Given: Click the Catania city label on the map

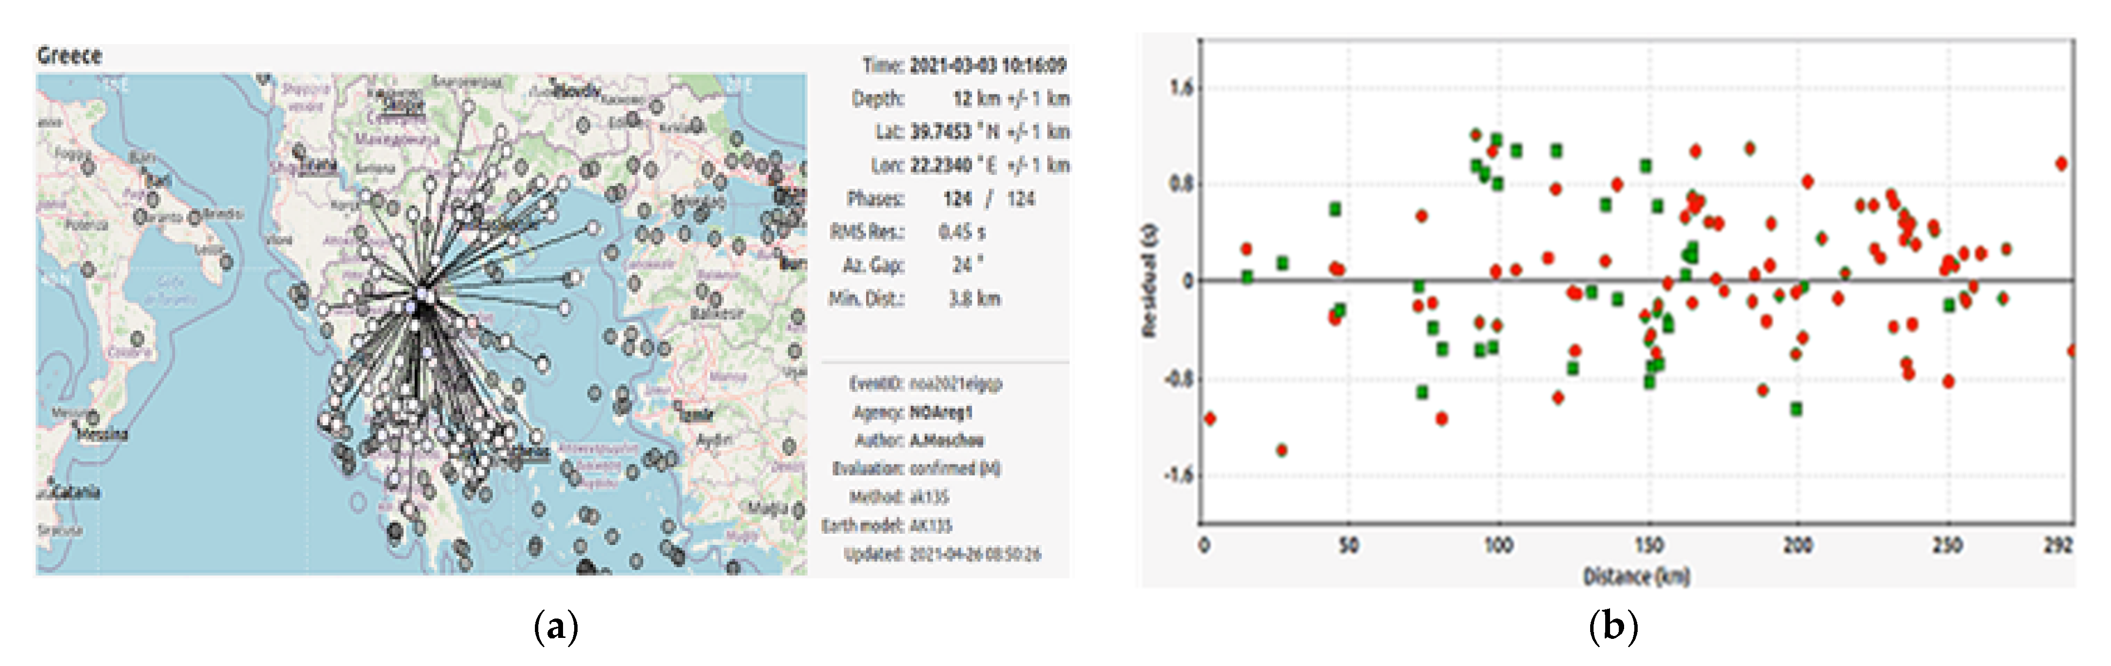Looking at the screenshot, I should click(75, 492).
